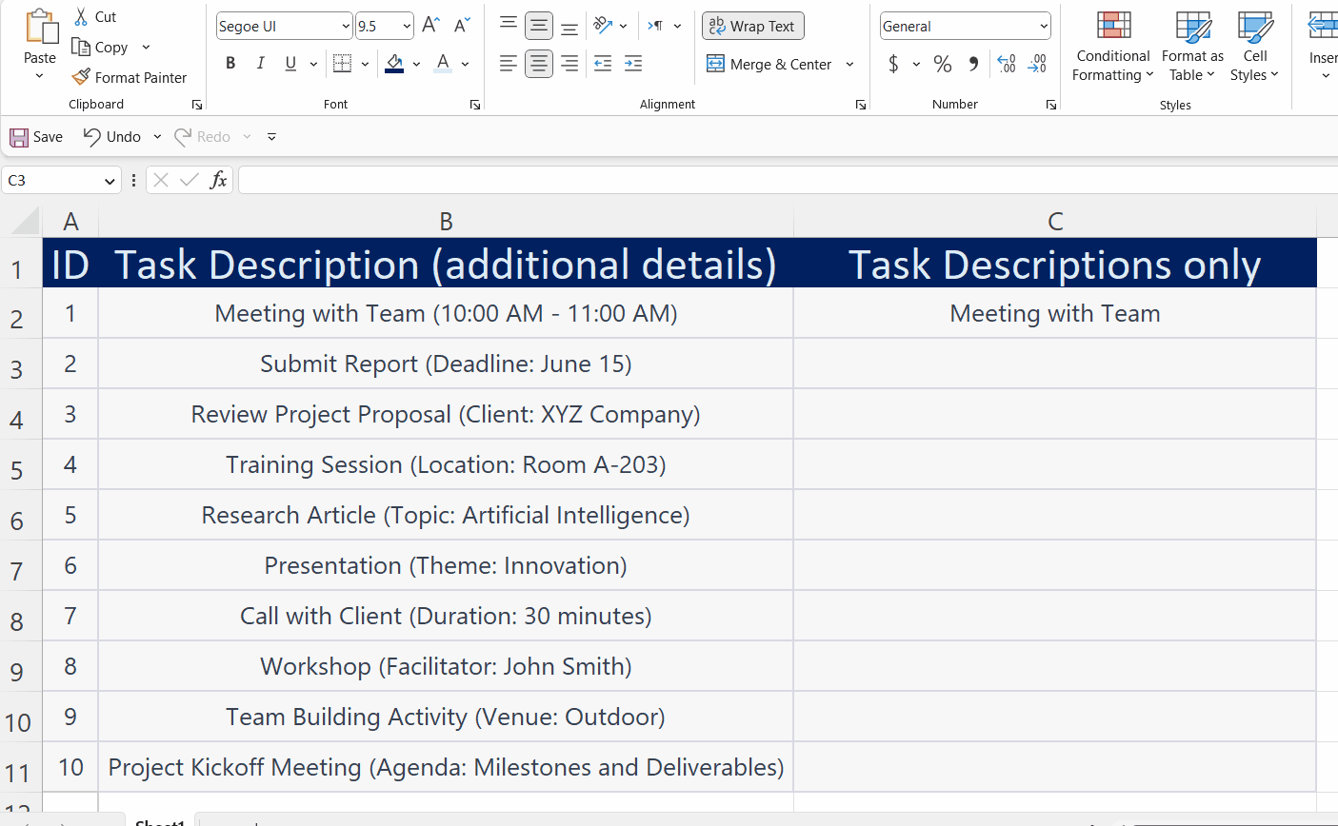
Task: Open the Cell Styles gallery
Action: [x=1254, y=46]
